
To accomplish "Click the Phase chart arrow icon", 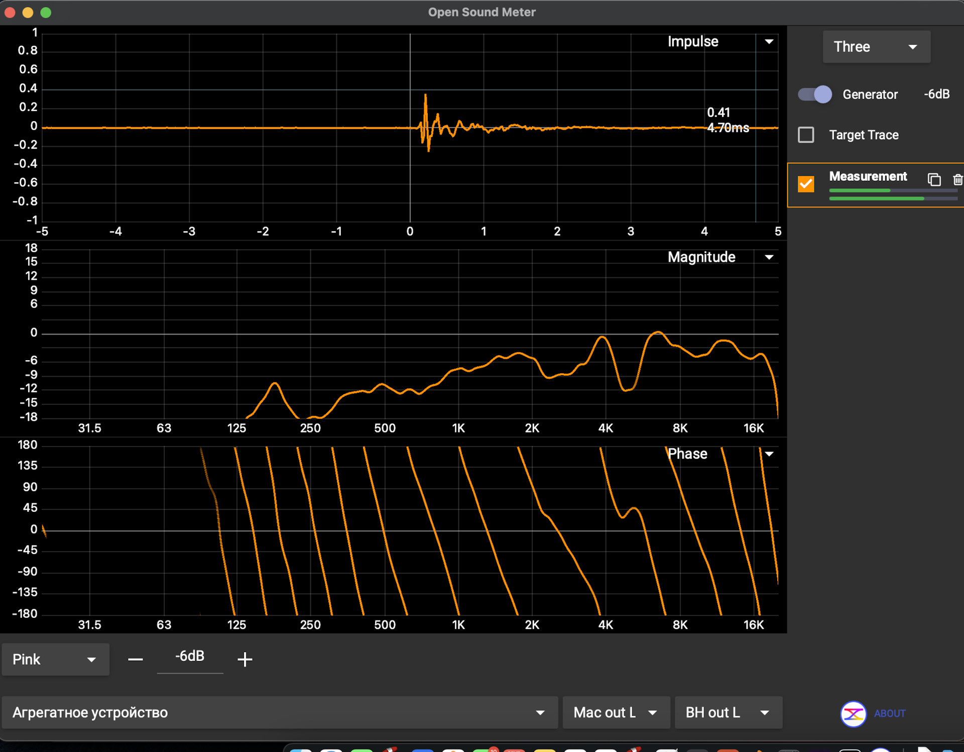I will pos(769,454).
